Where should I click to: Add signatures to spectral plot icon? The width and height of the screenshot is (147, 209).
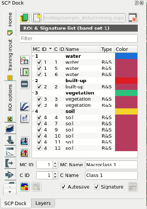[x=25, y=107]
